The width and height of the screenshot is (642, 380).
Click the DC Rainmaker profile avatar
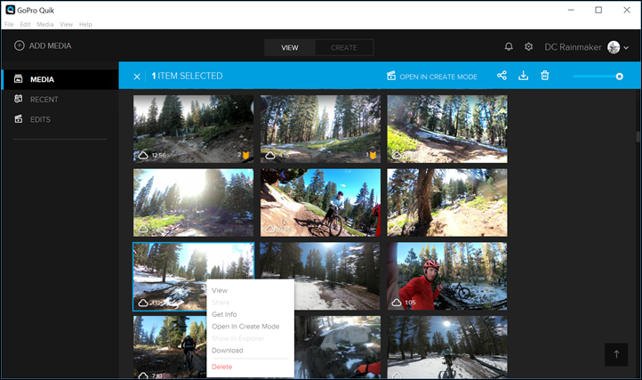614,47
